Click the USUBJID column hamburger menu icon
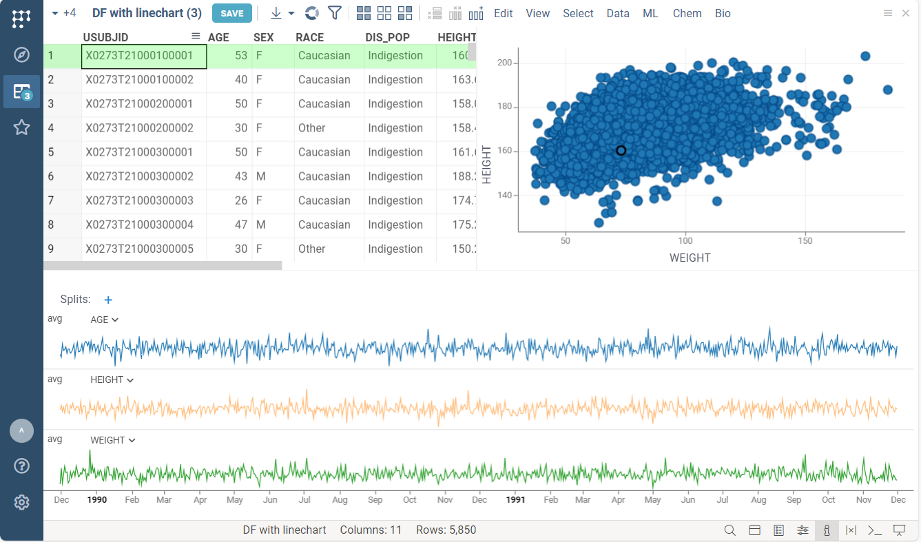921x542 pixels. pyautogui.click(x=196, y=36)
